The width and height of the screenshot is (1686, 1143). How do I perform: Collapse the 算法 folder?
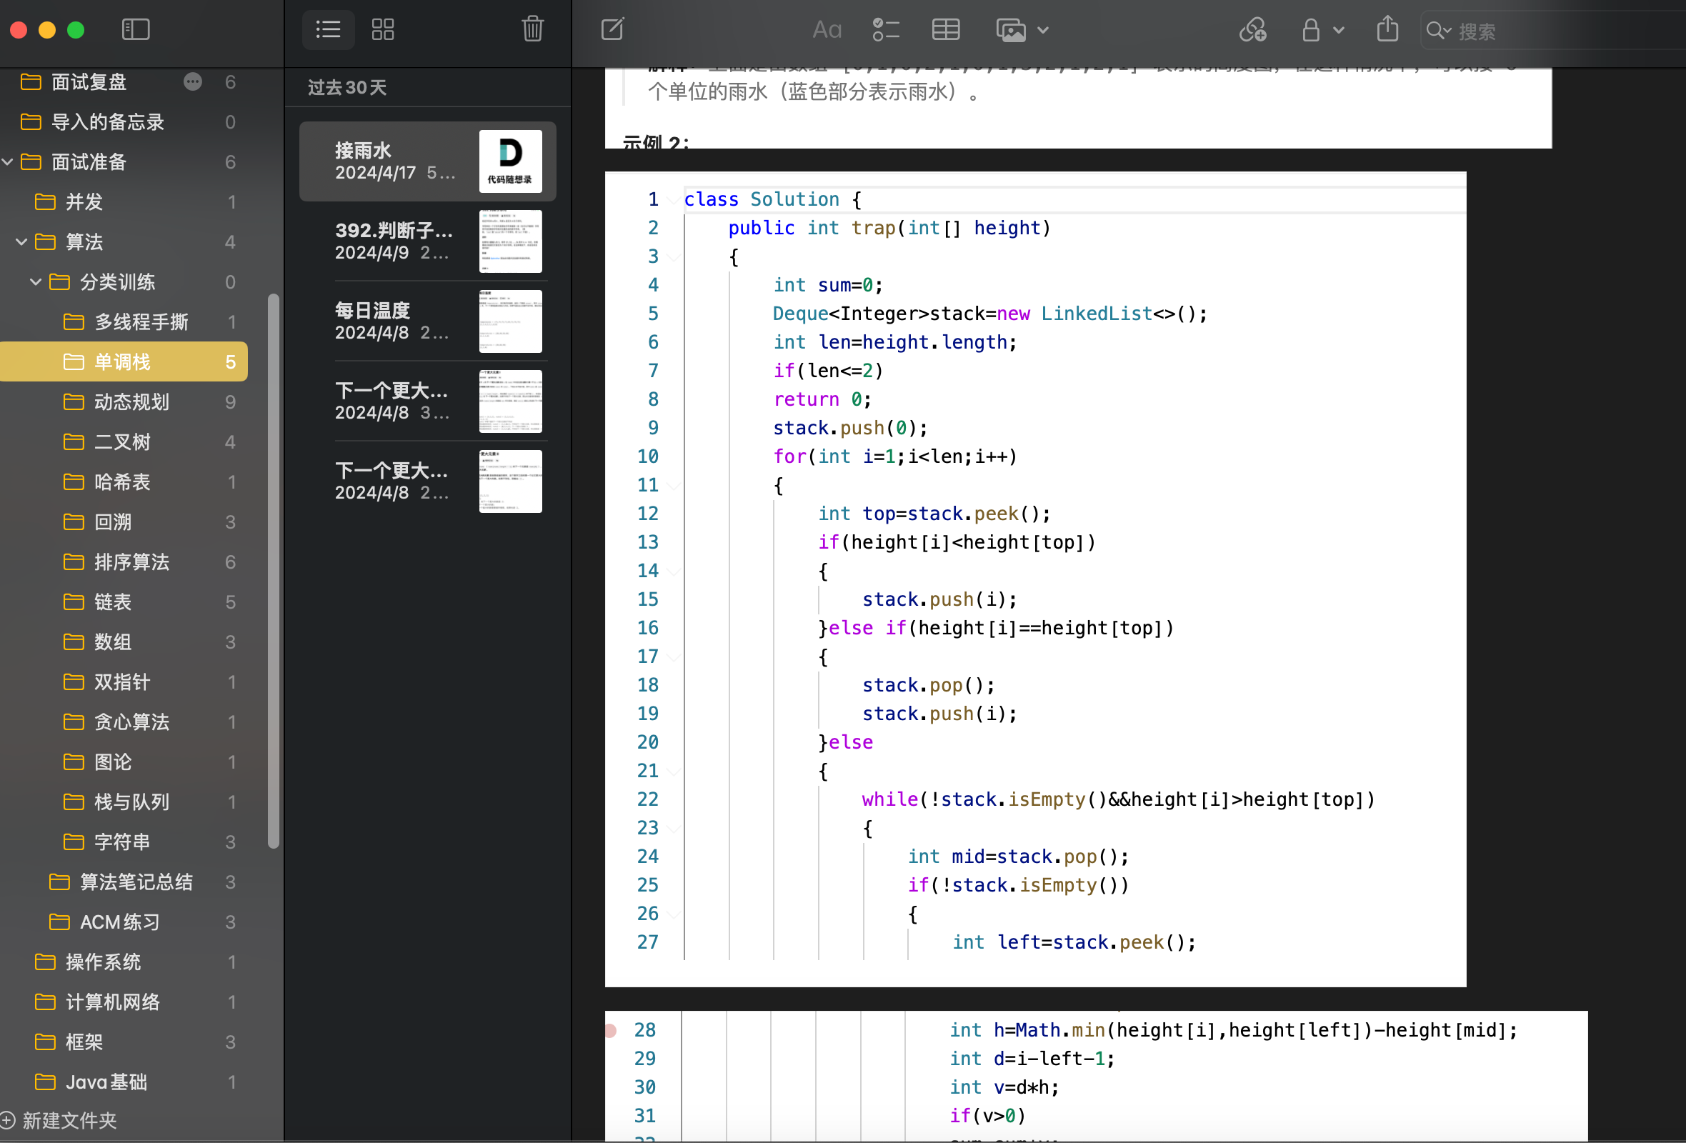pos(21,241)
